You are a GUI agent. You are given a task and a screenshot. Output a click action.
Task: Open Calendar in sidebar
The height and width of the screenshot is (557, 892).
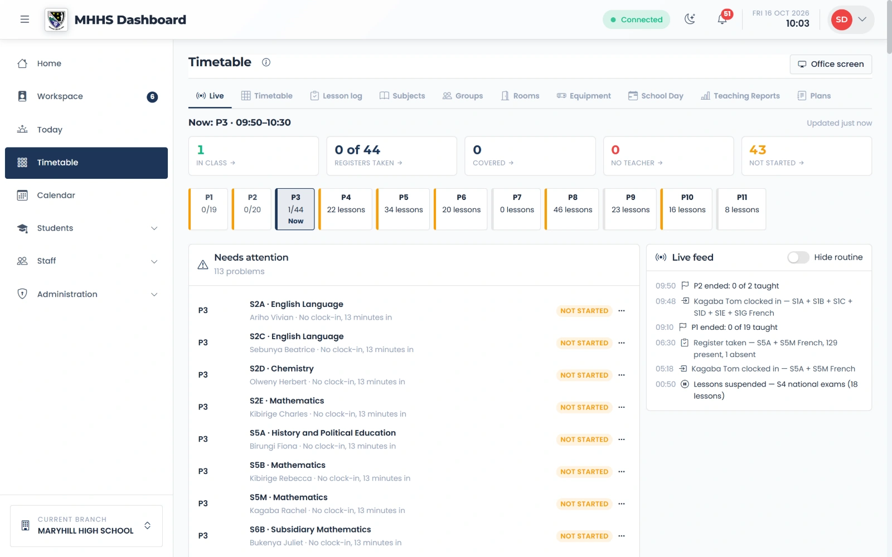pos(86,196)
